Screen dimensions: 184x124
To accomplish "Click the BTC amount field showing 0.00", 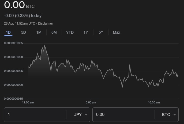I will (123, 115).
